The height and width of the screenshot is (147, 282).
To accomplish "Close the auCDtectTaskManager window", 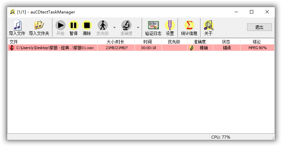I will [267, 12].
